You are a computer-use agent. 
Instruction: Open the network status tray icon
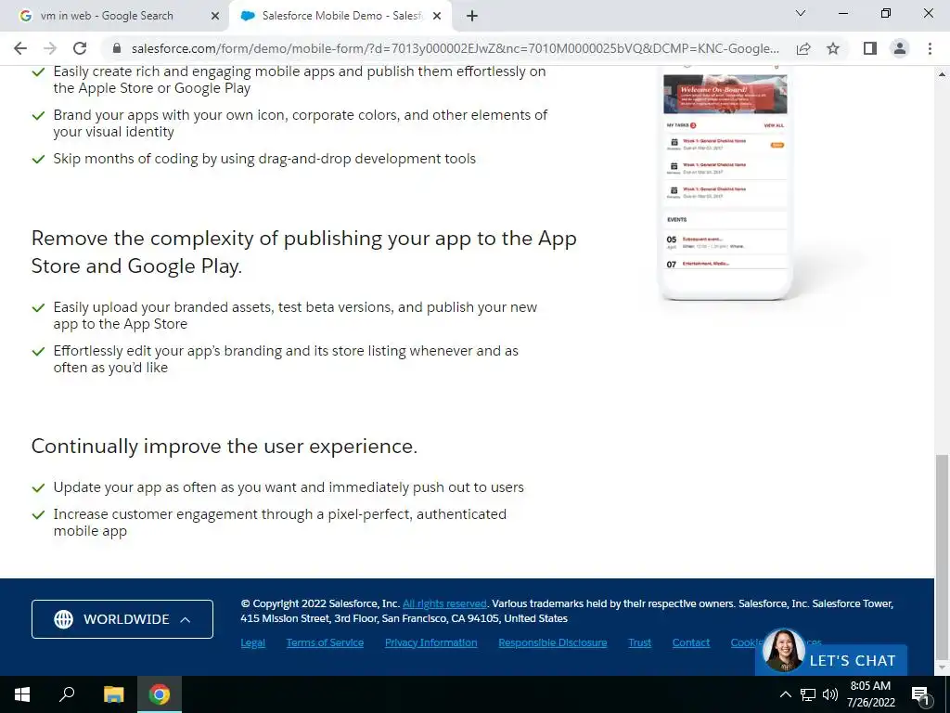pyautogui.click(x=808, y=694)
